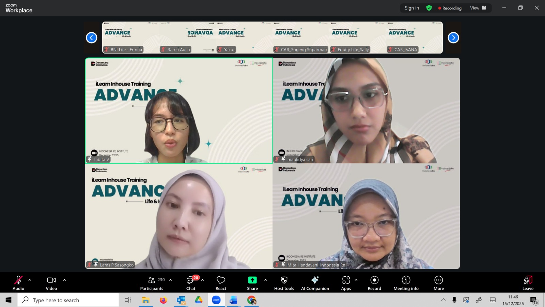The height and width of the screenshot is (307, 545).
Task: Open the View layout menu
Action: coord(478,8)
